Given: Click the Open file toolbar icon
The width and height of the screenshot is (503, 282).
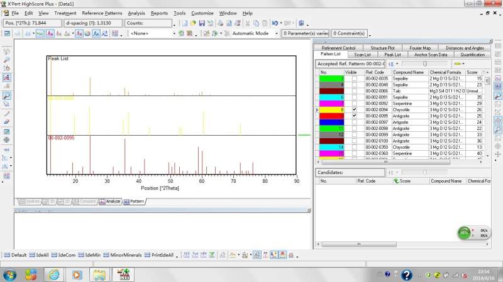Looking at the screenshot, I should (194, 23).
